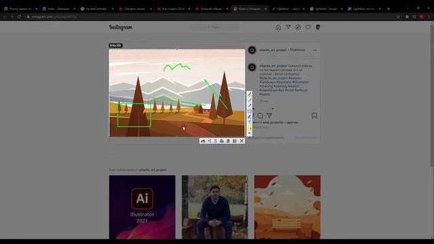Upload screenshot to Lightshot cloud
This screenshot has width=434, height=244.
click(x=203, y=141)
